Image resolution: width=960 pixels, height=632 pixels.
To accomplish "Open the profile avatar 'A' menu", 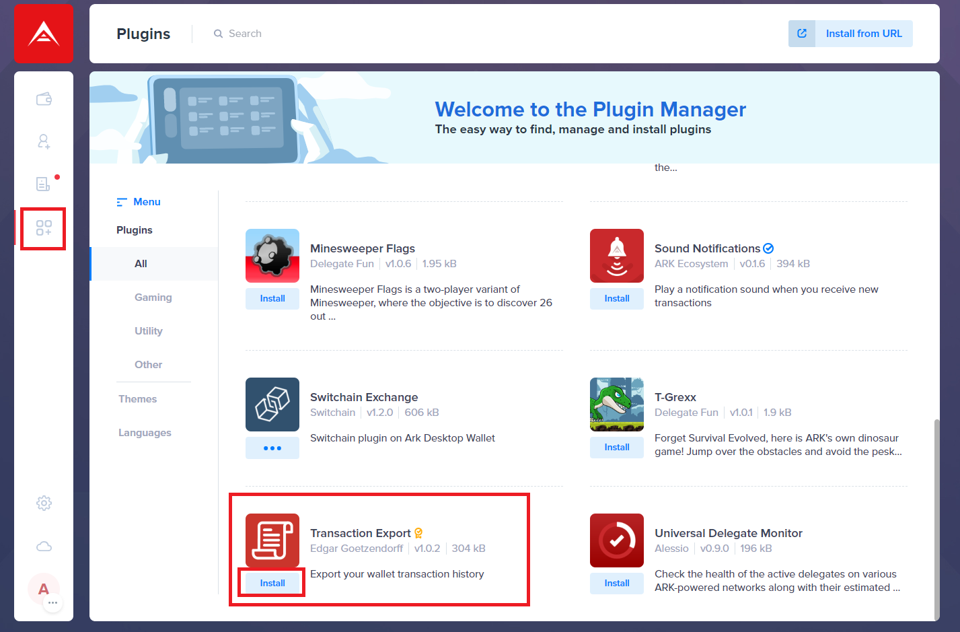I will [x=44, y=590].
